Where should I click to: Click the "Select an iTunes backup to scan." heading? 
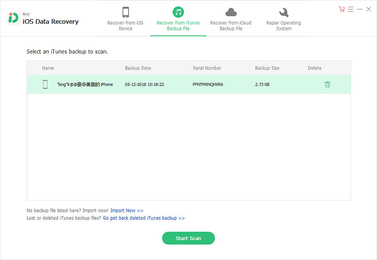click(67, 52)
